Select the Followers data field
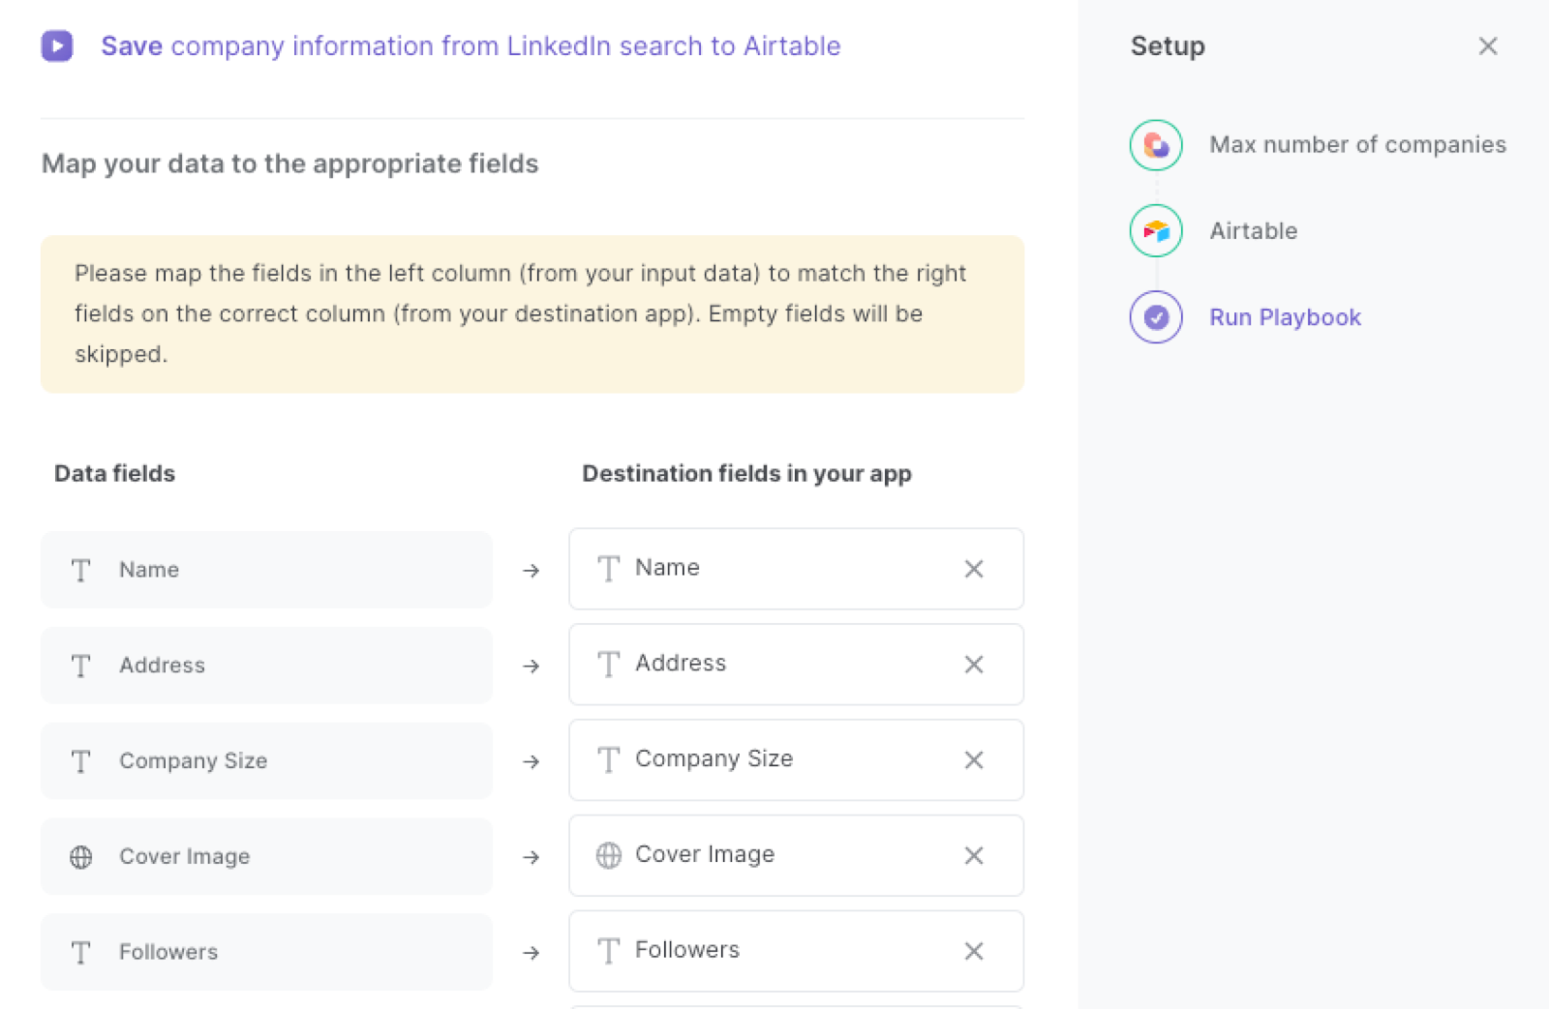The width and height of the screenshot is (1549, 1009). [x=266, y=952]
